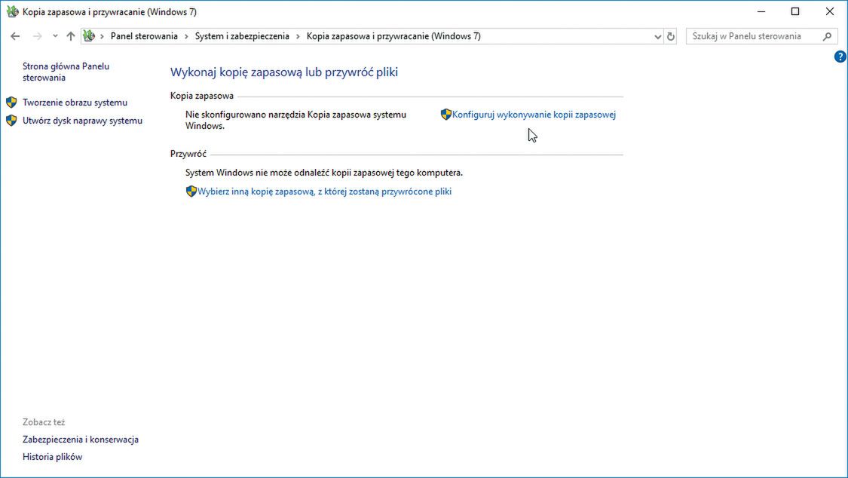
Task: Open help with the blue question mark
Action: point(840,57)
